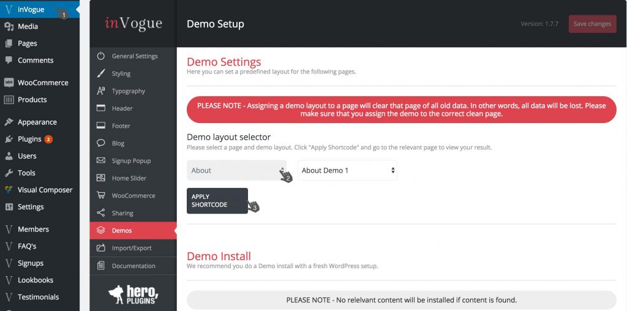Image resolution: width=627 pixels, height=311 pixels.
Task: Open the About Demo 1 layout dropdown
Action: (x=347, y=170)
